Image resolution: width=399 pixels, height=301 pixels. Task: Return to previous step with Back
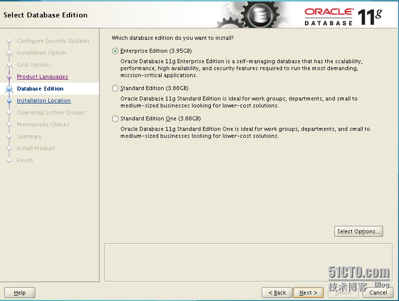coord(277,293)
